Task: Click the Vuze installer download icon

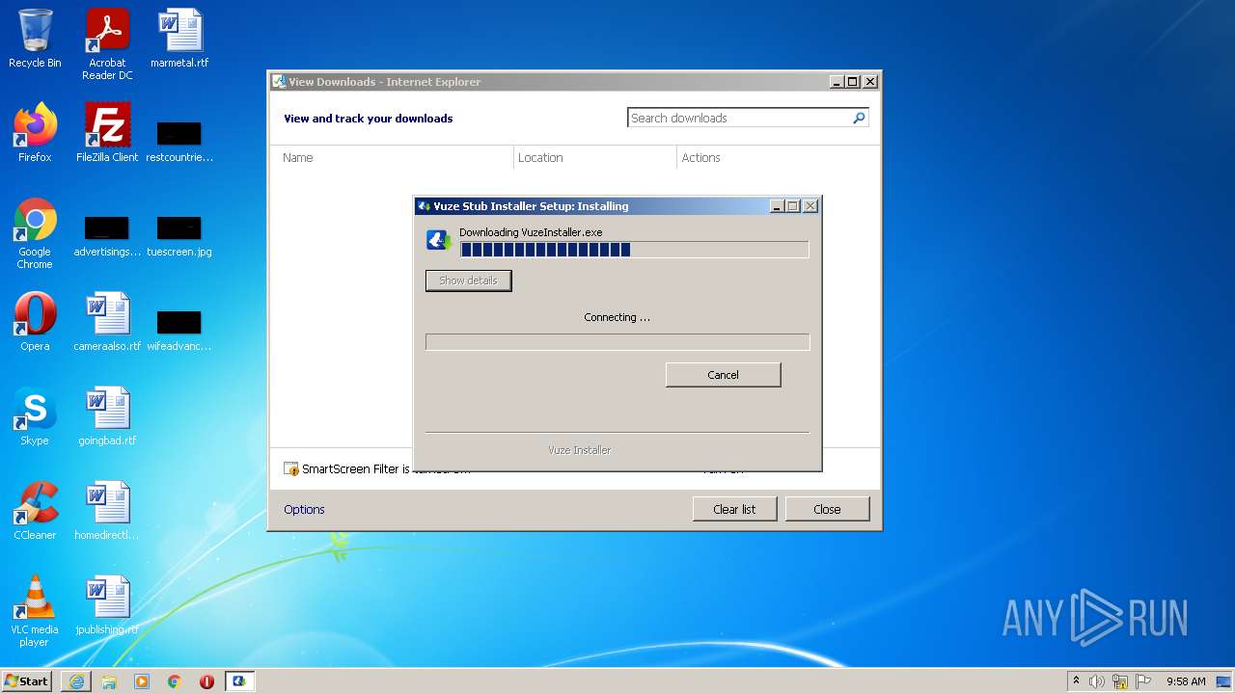Action: coord(439,240)
